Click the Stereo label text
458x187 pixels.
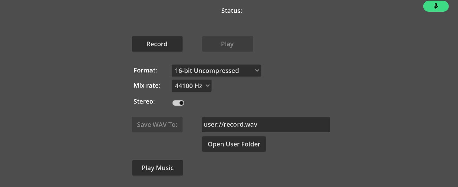click(x=144, y=101)
